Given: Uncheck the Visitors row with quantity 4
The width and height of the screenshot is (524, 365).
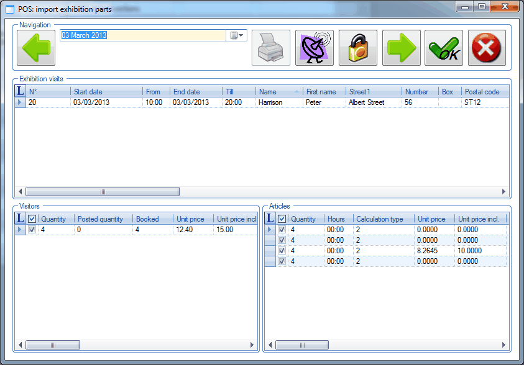Looking at the screenshot, I should [x=32, y=230].
